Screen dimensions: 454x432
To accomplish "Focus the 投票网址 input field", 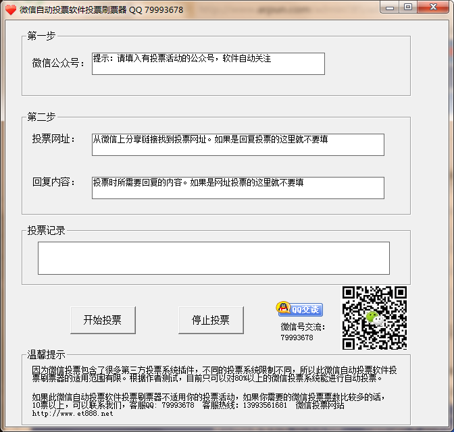I will 238,144.
